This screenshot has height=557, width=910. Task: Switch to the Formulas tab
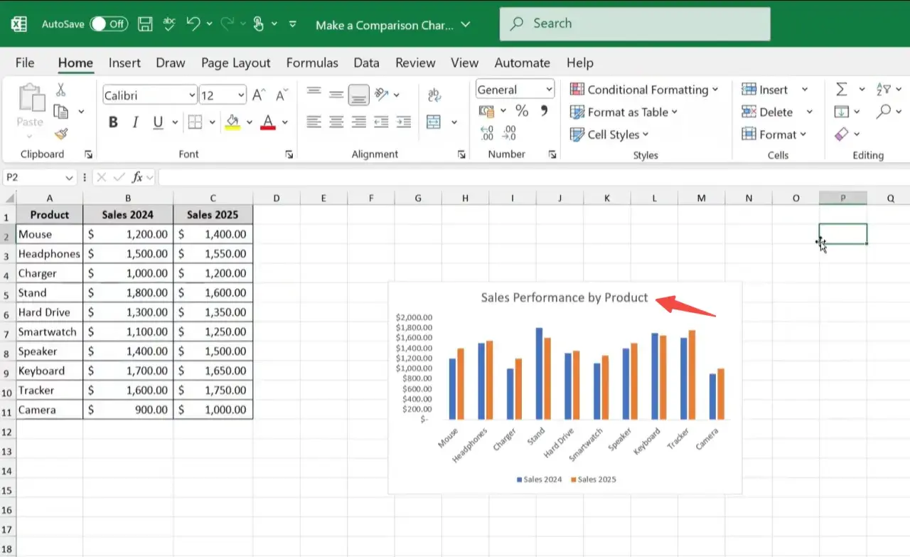point(312,63)
